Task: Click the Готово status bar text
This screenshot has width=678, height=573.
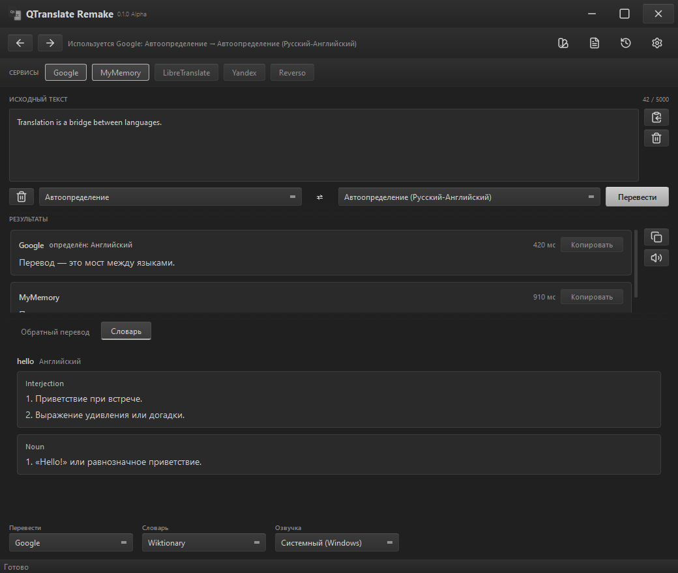Action: (16, 567)
